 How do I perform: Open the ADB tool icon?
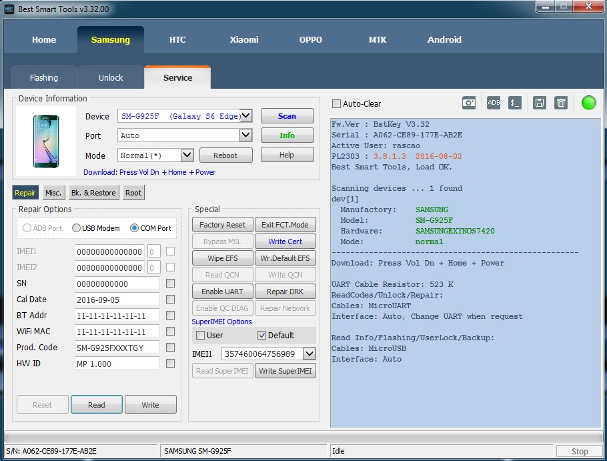point(494,103)
